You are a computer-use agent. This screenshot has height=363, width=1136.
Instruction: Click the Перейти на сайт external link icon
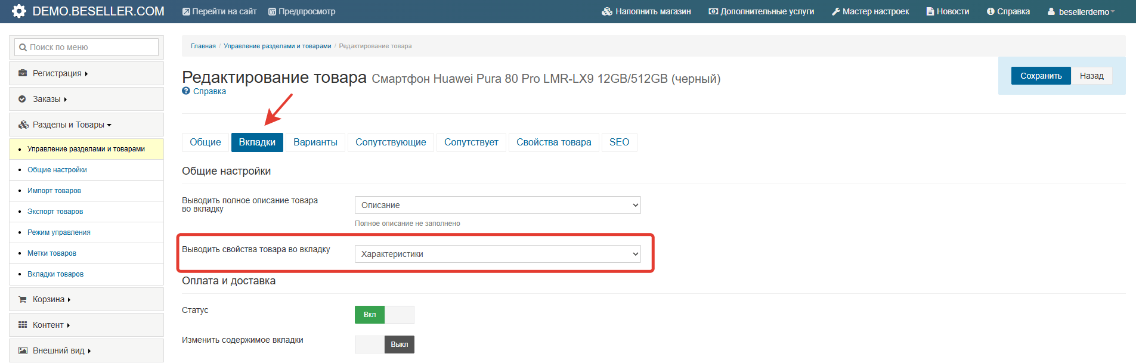coord(186,11)
